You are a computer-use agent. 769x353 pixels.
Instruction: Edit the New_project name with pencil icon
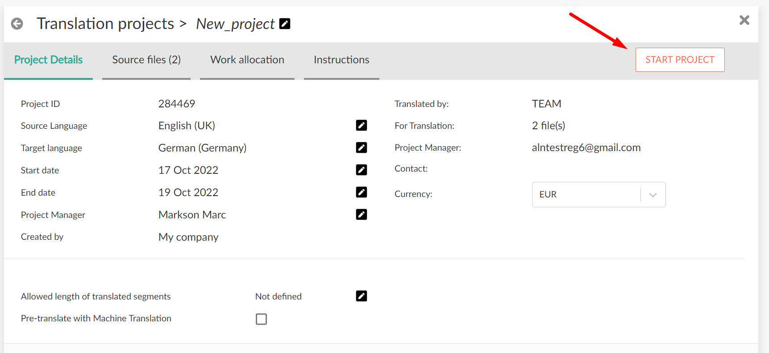tap(285, 24)
